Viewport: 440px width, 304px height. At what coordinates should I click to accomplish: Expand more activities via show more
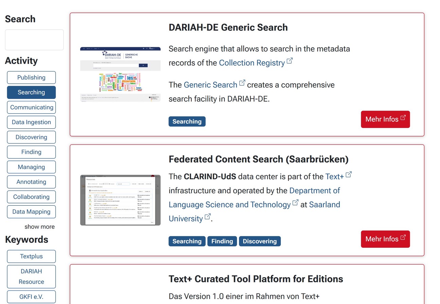pos(39,226)
